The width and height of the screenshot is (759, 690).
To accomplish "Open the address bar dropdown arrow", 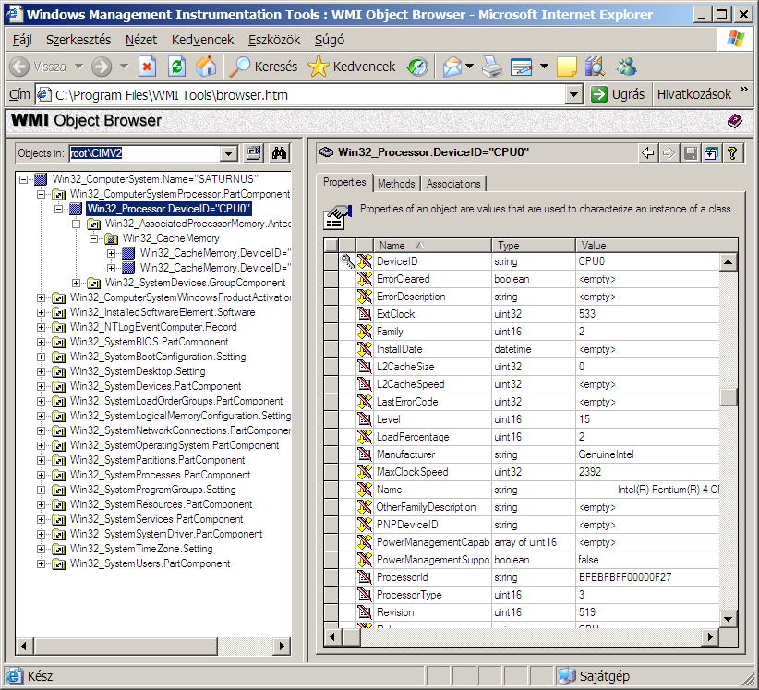I will click(573, 94).
